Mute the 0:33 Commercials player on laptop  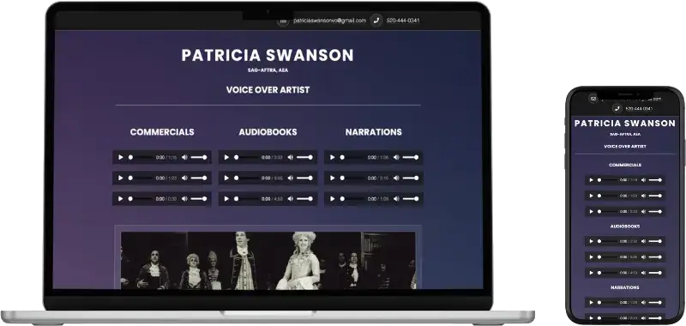(184, 199)
